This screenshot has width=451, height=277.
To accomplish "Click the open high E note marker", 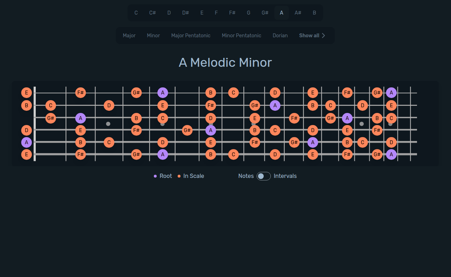I will (x=26, y=93).
